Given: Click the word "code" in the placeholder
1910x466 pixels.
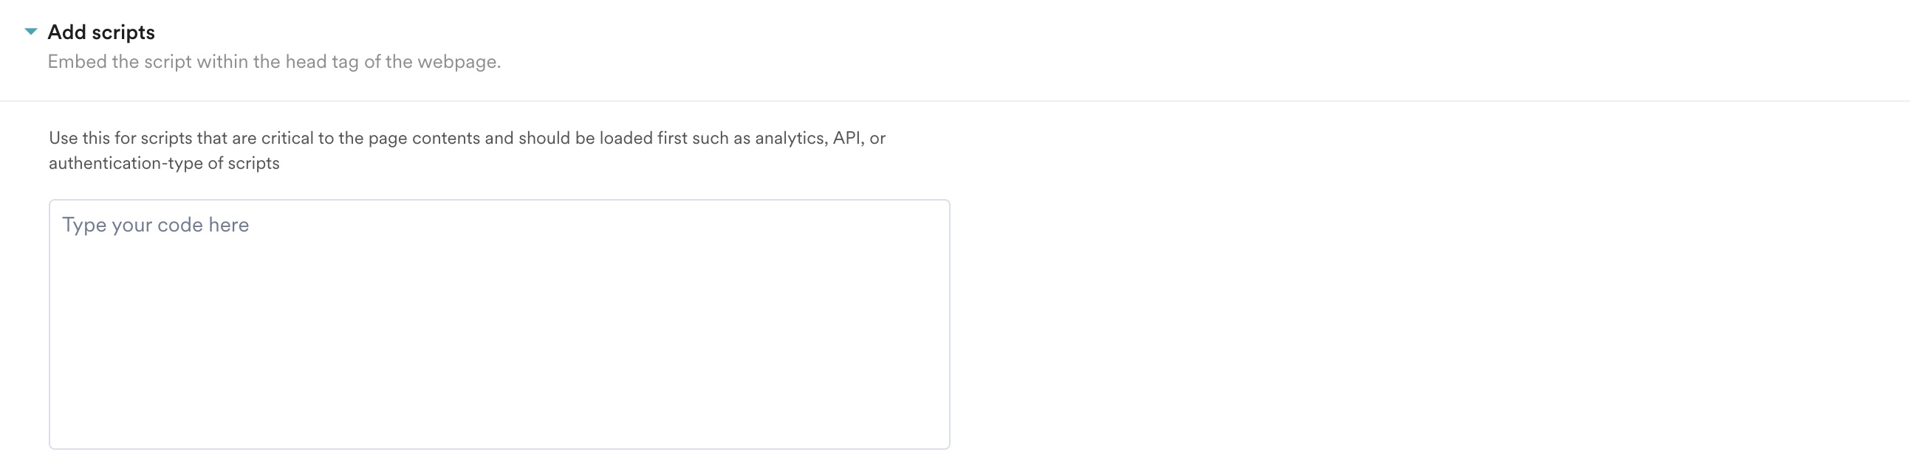Looking at the screenshot, I should click(180, 225).
